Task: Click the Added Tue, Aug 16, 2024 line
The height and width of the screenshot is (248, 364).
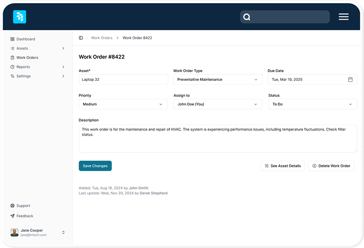Action: click(x=113, y=188)
